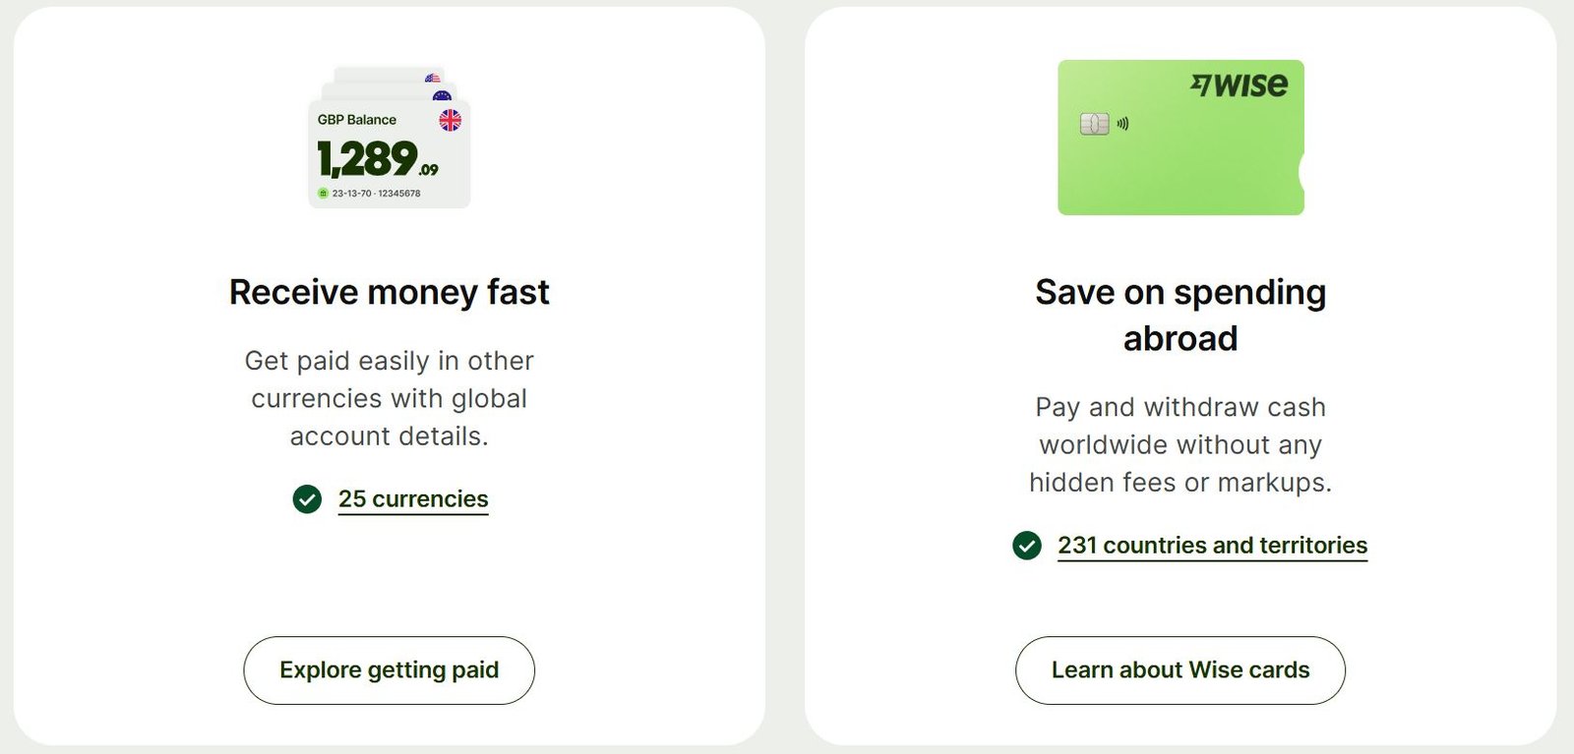Click the 1,289.09 balance amount
Screen dimensions: 1574x754
coord(378,156)
